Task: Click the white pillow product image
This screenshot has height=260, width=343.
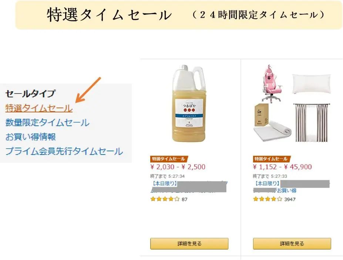Action: pos(311,84)
